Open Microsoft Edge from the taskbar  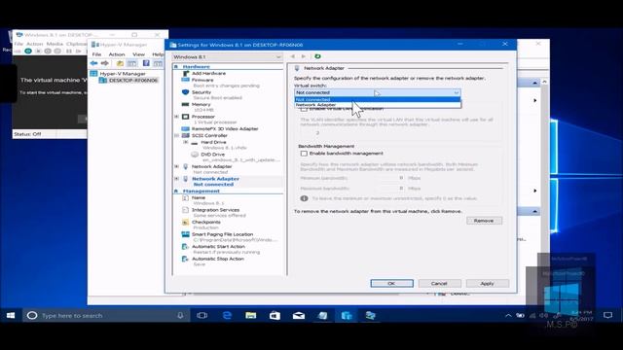tap(227, 315)
